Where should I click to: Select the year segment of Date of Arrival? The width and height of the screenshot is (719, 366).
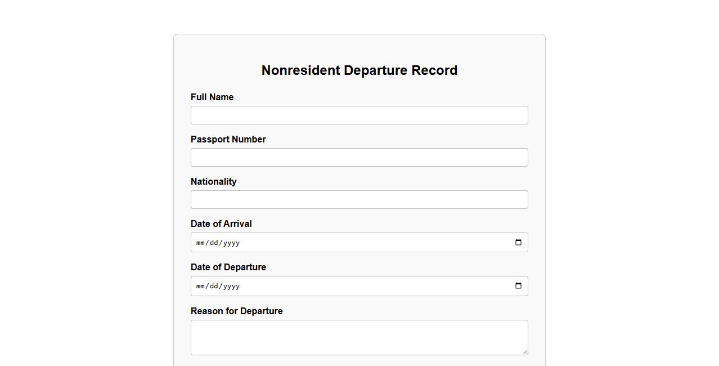click(231, 243)
